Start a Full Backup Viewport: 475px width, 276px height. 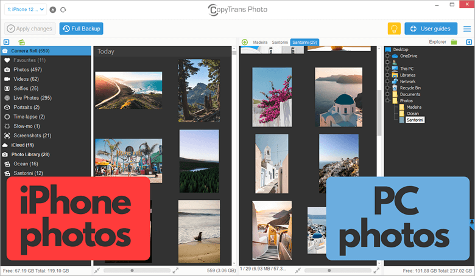pyautogui.click(x=81, y=29)
